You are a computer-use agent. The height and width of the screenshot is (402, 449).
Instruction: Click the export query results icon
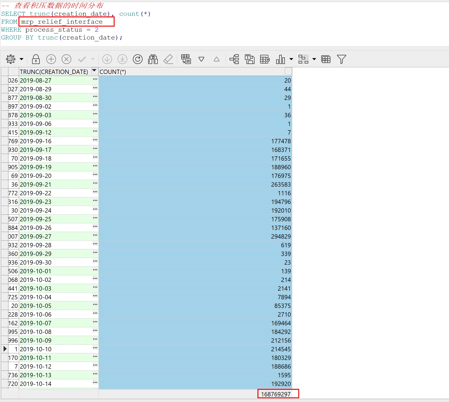point(265,59)
